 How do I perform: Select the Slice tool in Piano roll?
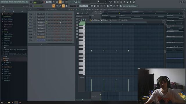[x=101, y=20]
